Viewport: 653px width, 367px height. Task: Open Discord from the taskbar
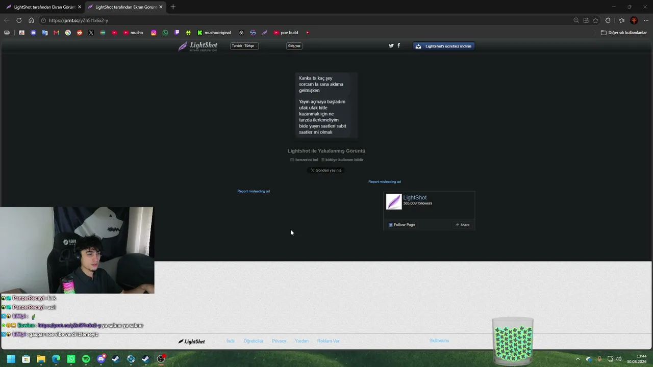pos(101,359)
